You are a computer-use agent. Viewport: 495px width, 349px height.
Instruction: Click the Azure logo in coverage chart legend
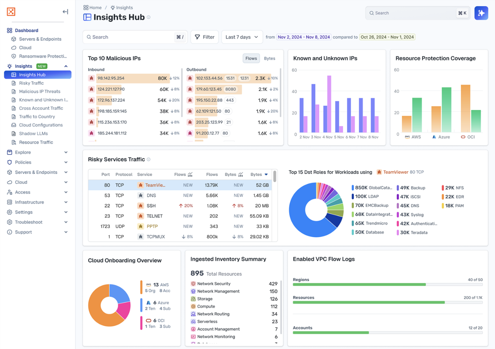click(434, 137)
